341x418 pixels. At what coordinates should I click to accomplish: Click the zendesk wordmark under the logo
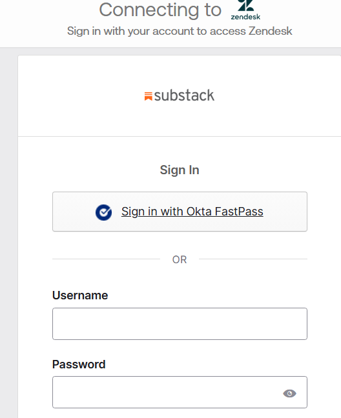click(245, 17)
